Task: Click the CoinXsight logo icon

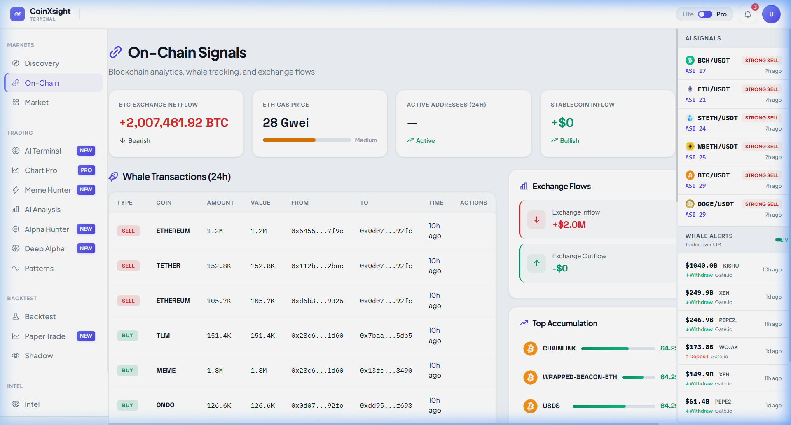Action: pos(17,14)
